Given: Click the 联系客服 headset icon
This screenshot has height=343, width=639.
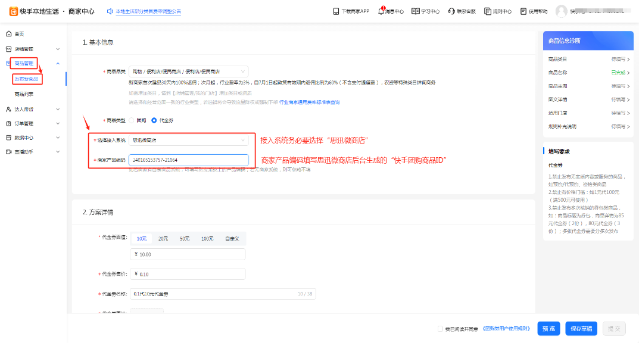Looking at the screenshot, I should click(451, 11).
